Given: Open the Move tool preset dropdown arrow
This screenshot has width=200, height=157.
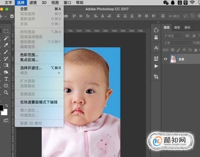Looking at the screenshot, I should click(x=5, y=16).
